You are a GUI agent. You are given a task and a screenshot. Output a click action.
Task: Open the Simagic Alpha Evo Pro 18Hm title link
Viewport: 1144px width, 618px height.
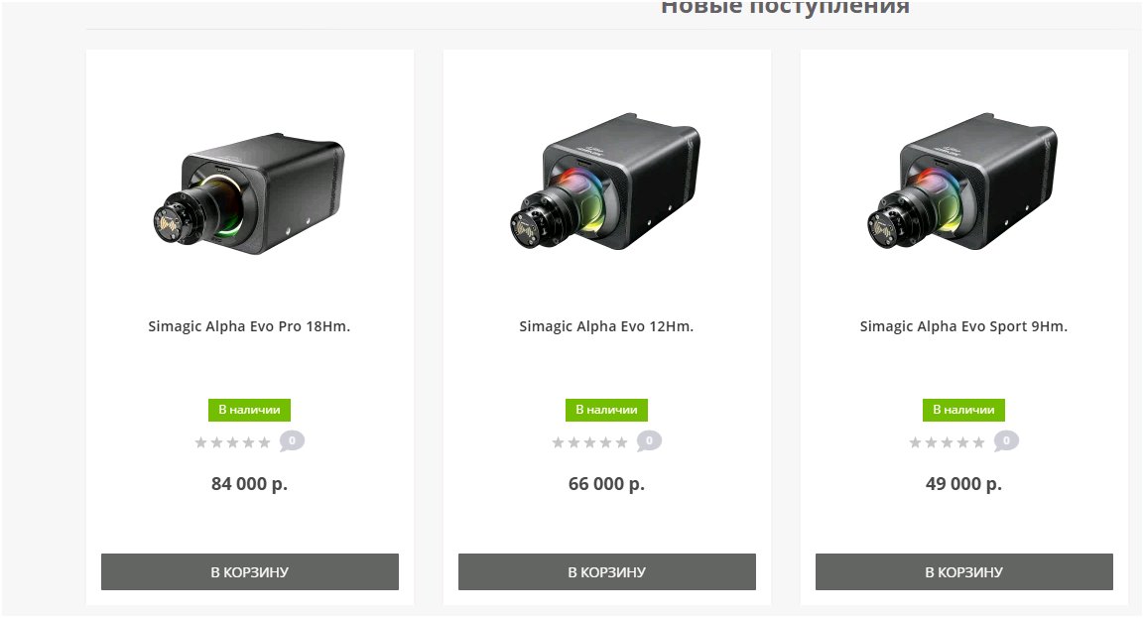[x=249, y=326]
